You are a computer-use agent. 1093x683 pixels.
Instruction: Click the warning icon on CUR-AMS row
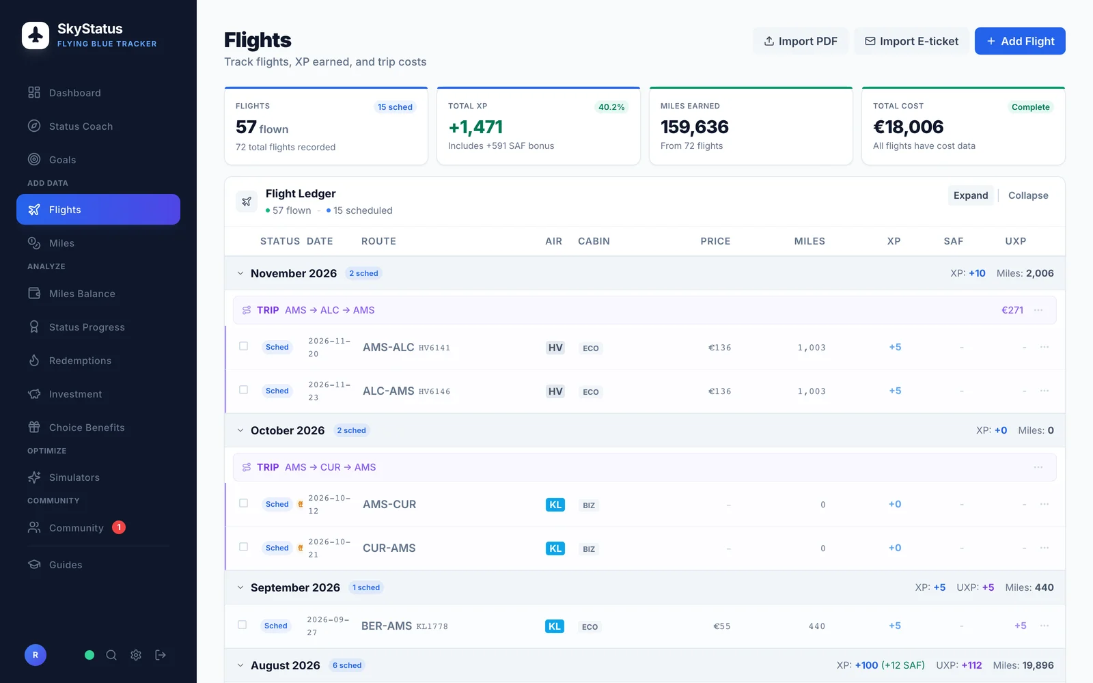click(x=301, y=548)
